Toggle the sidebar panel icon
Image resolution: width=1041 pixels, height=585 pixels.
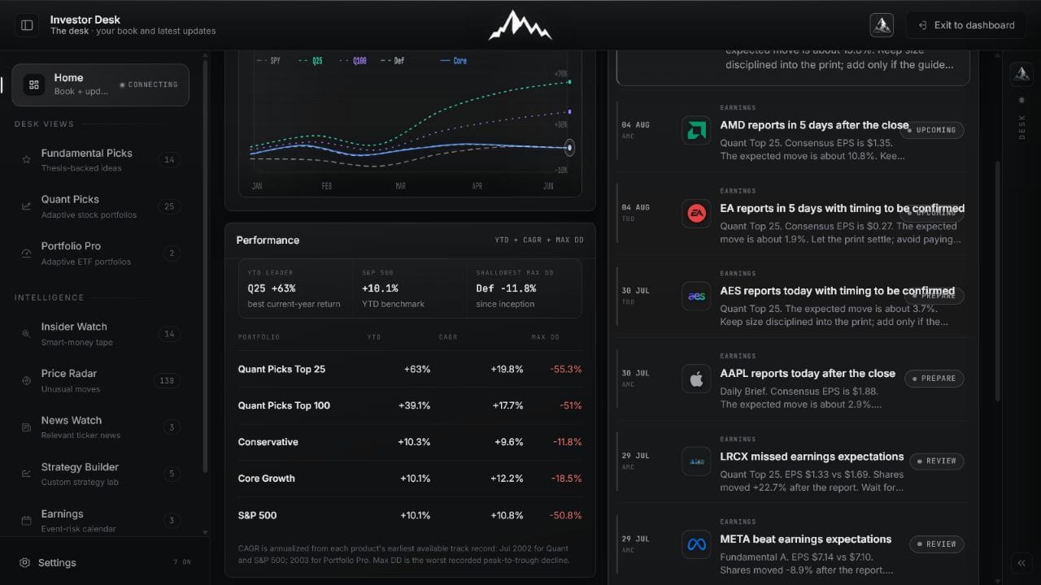pyautogui.click(x=27, y=25)
